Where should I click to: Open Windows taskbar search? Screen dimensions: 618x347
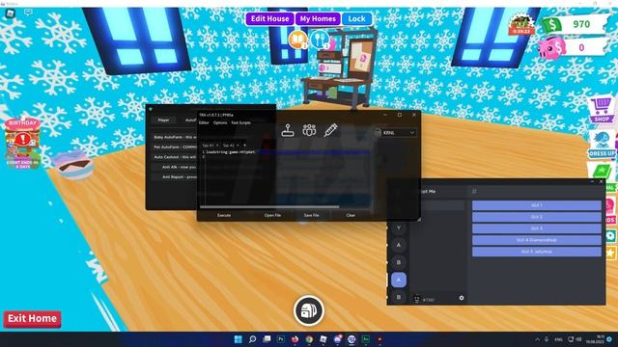pos(252,339)
